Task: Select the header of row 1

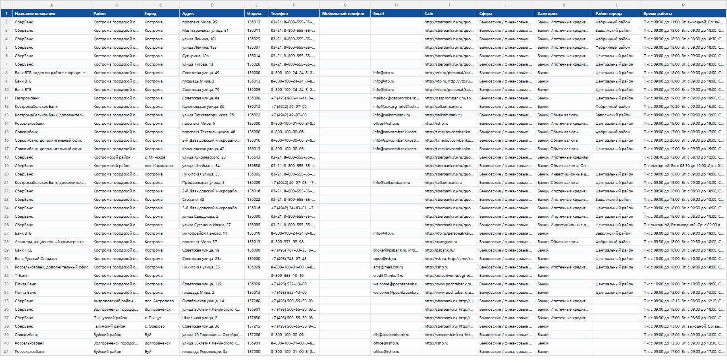Action: [6, 13]
